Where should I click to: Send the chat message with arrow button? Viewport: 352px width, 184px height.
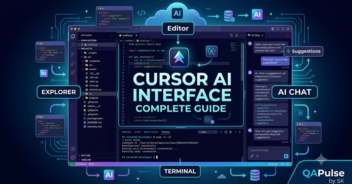point(286,156)
